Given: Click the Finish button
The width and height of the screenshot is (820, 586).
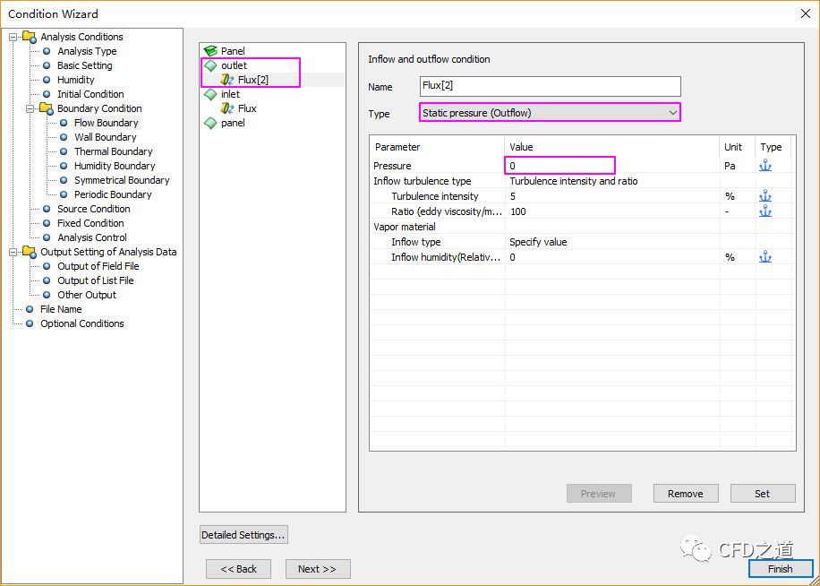Looking at the screenshot, I should [x=781, y=569].
